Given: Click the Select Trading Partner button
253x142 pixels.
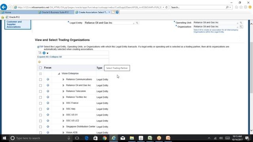Looking at the screenshot, I should pos(117,68).
